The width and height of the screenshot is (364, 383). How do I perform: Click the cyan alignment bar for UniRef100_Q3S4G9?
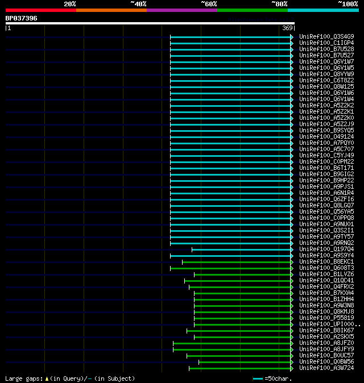click(x=230, y=37)
